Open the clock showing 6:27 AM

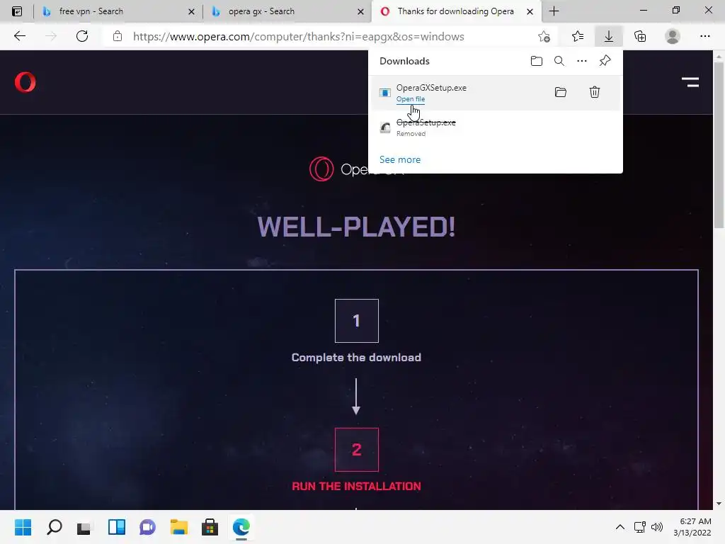point(692,527)
